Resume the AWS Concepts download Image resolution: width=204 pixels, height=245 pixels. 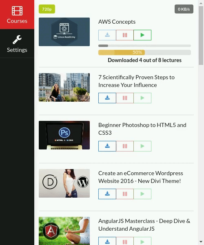pyautogui.click(x=142, y=35)
